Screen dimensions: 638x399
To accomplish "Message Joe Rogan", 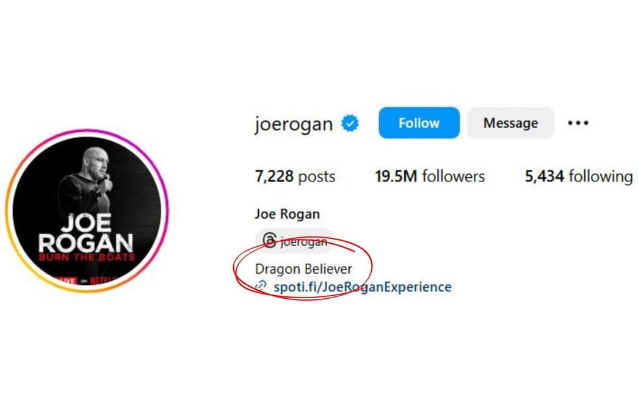I will (x=510, y=123).
